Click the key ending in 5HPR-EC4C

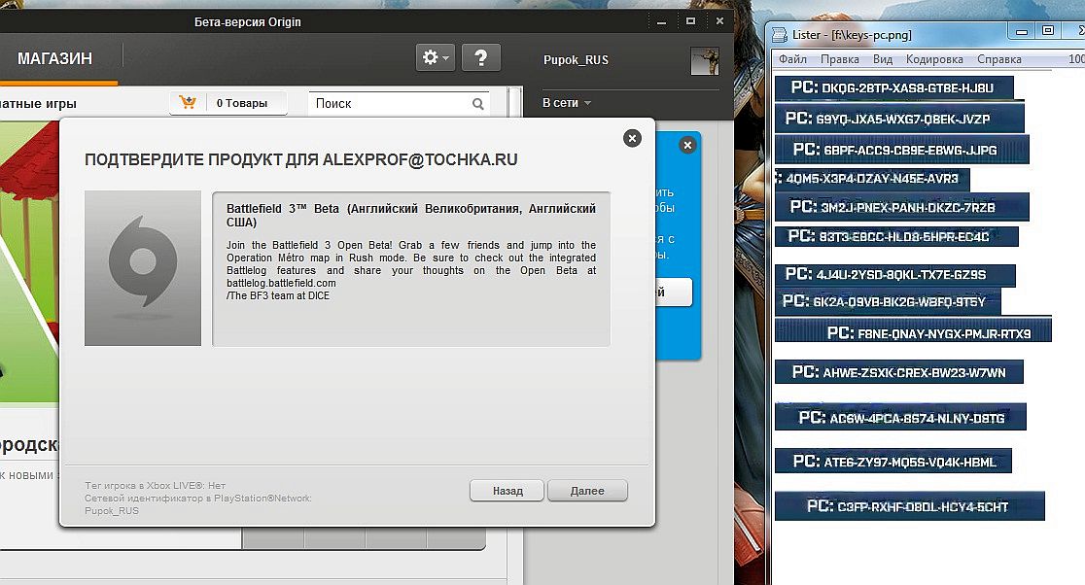coord(896,236)
